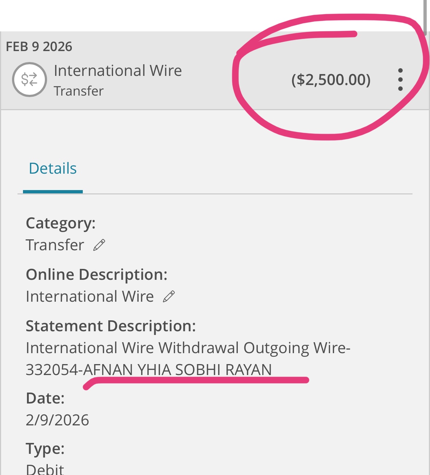The width and height of the screenshot is (430, 475).
Task: Edit the Online Description with pencil icon
Action: click(x=169, y=296)
